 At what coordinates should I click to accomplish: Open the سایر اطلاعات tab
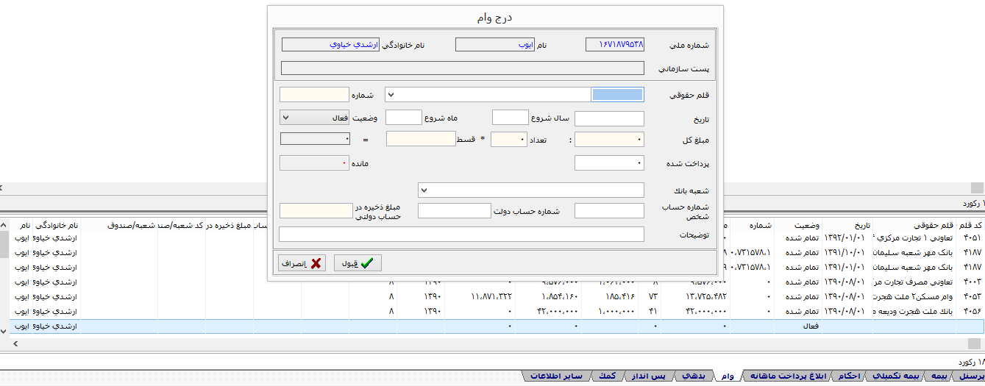tap(557, 376)
